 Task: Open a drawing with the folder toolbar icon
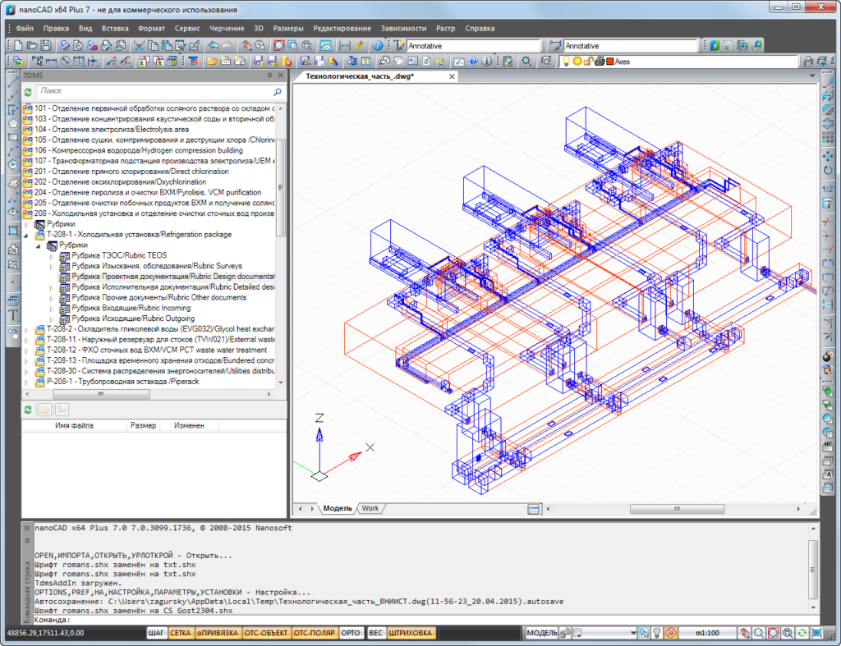click(34, 45)
